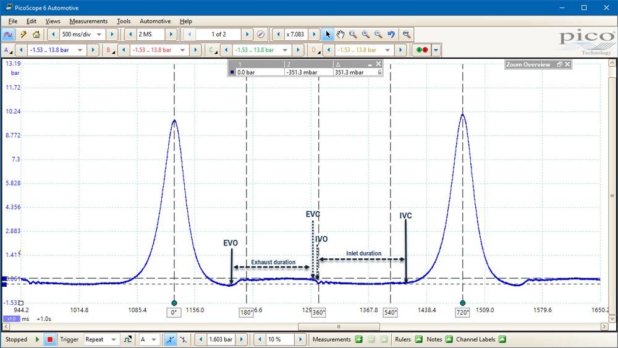The height and width of the screenshot is (348, 618).
Task: Select the hand pan tool
Action: pyautogui.click(x=341, y=34)
